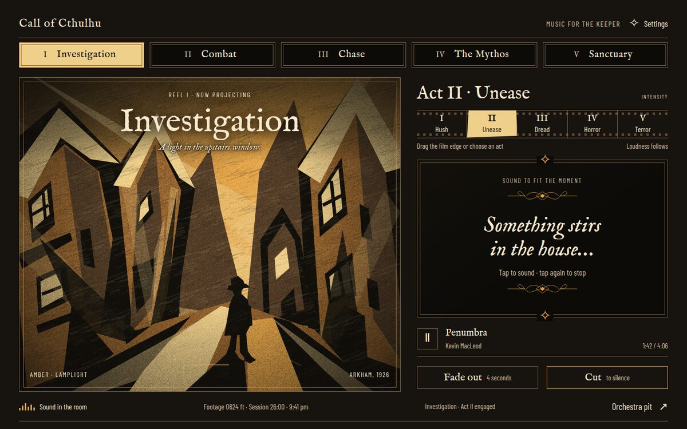Click Cut to silence button
Screen dimensions: 687x429
(x=607, y=378)
